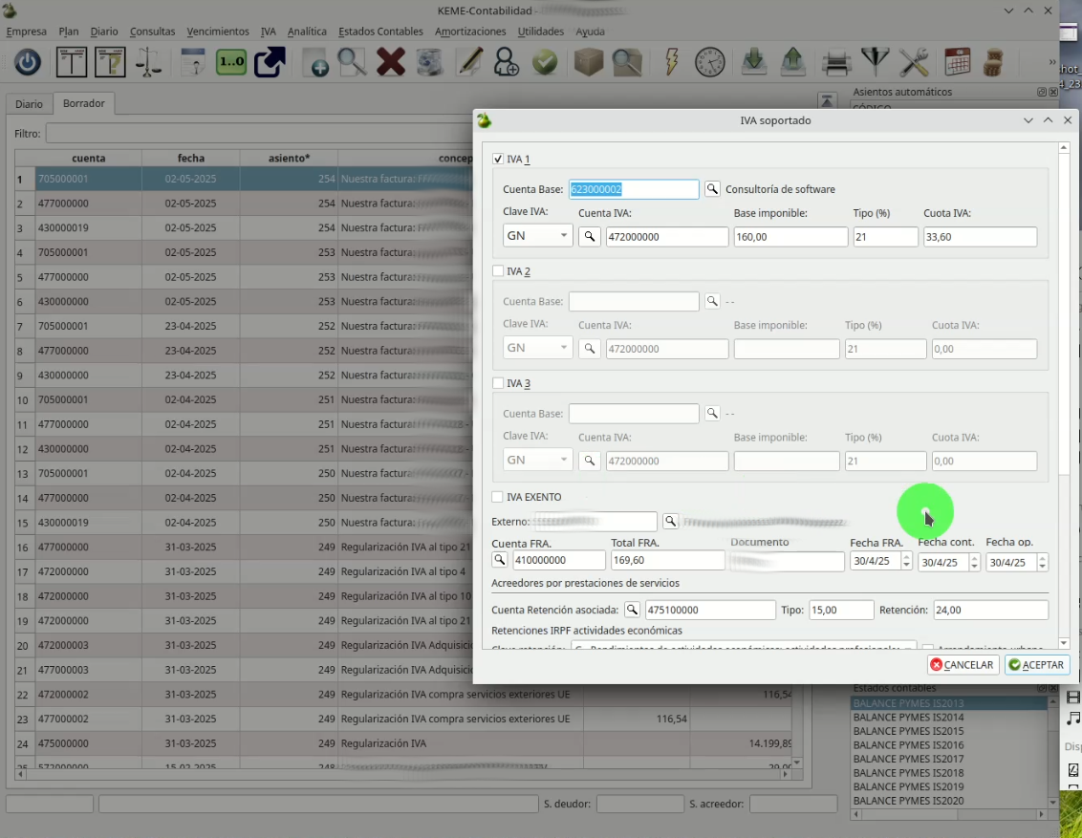
Task: Click the green checkmark toolbar icon
Action: 545,63
